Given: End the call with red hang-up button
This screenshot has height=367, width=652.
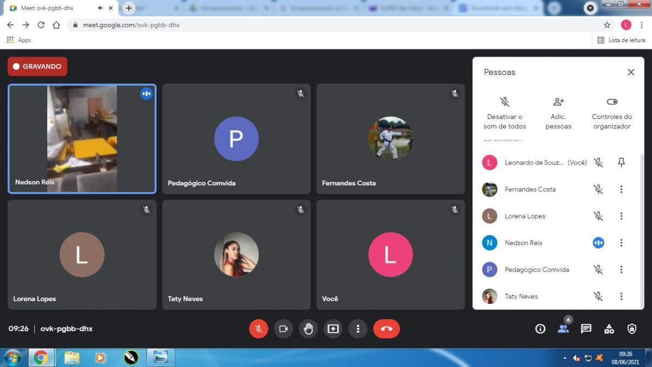Looking at the screenshot, I should (386, 329).
